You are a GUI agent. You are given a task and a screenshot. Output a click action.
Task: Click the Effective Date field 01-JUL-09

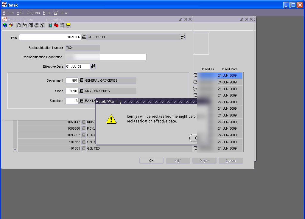(78, 66)
